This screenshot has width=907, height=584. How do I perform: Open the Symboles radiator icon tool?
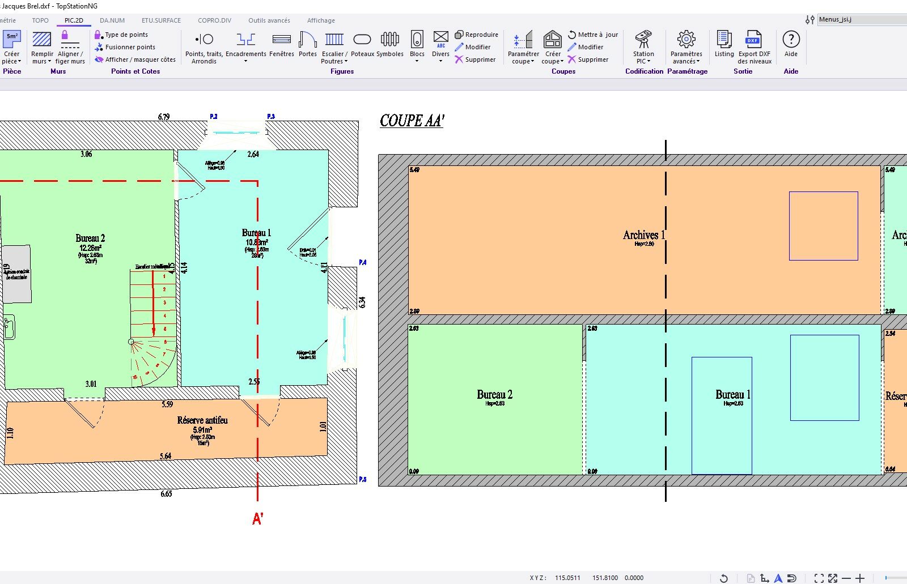(x=390, y=45)
